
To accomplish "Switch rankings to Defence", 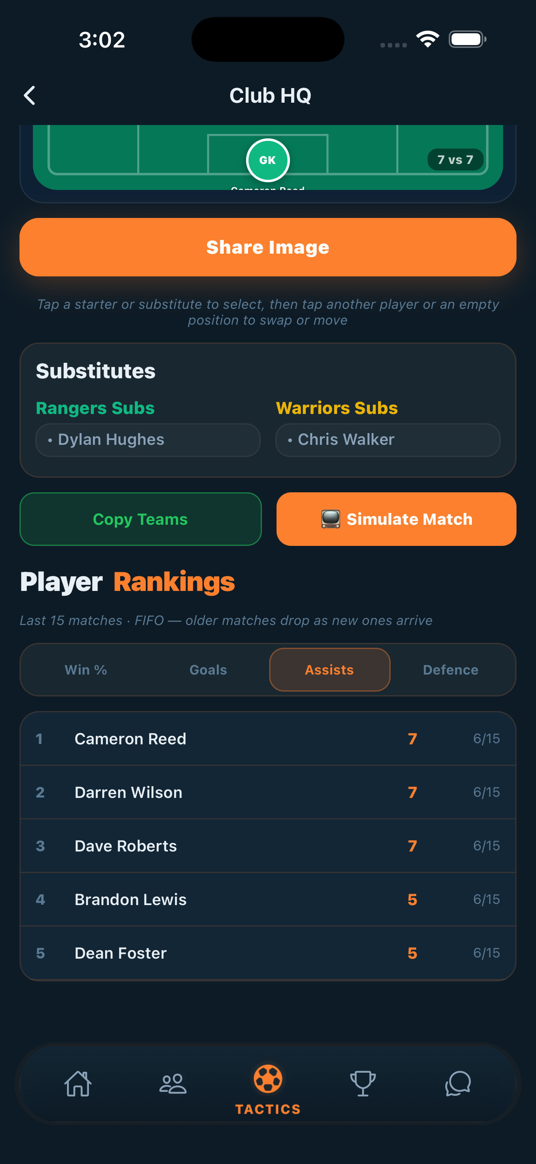I will (451, 670).
